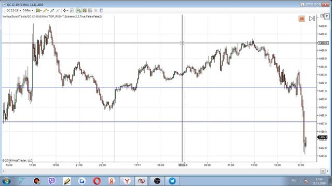Click the chart style bars icon
This screenshot has width=332, height=186.
38,10
